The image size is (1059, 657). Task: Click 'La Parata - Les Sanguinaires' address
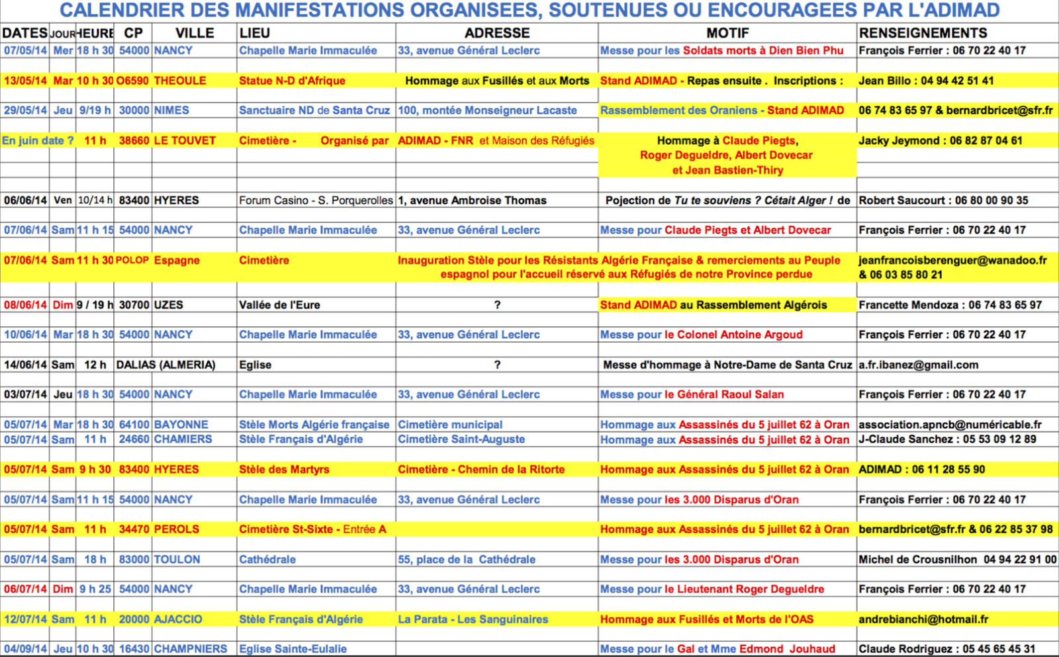473,619
